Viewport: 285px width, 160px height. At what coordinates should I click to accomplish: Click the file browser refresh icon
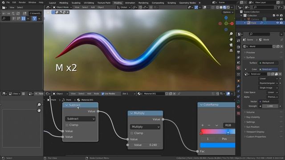coord(18,13)
